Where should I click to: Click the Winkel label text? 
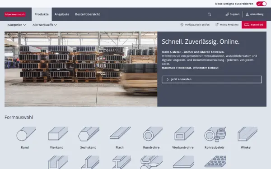click(246, 147)
